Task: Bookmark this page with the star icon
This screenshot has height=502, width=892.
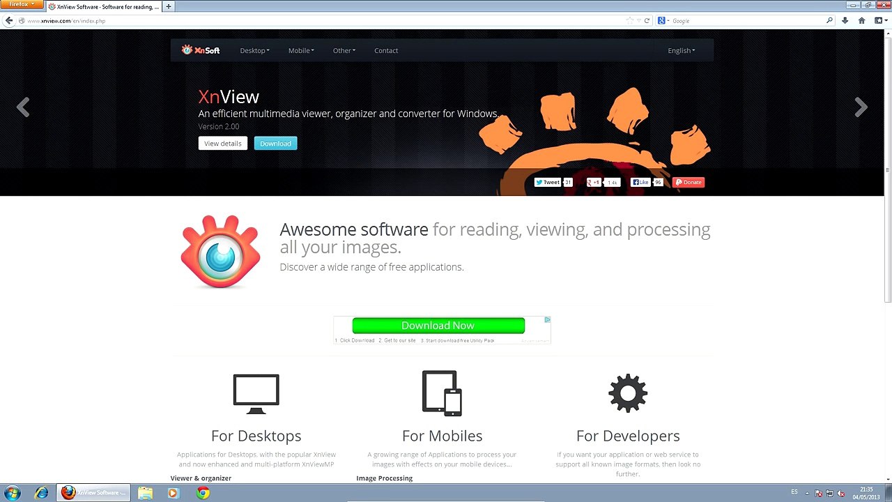Action: pos(630,21)
